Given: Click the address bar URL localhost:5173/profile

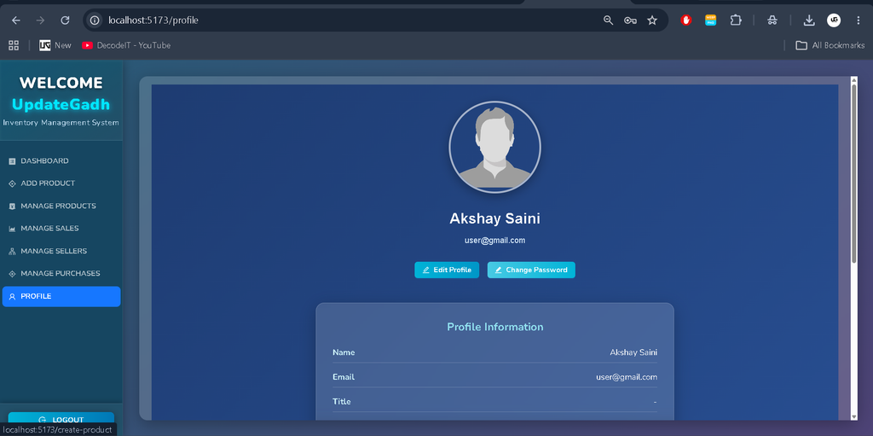Looking at the screenshot, I should [153, 20].
